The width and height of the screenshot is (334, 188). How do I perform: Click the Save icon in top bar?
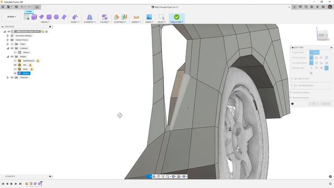click(16, 7)
